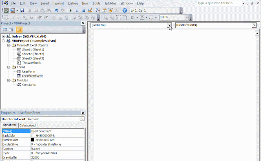This screenshot has width=261, height=161.
Task: Open the Project Explorer icon
Action: (98, 11)
